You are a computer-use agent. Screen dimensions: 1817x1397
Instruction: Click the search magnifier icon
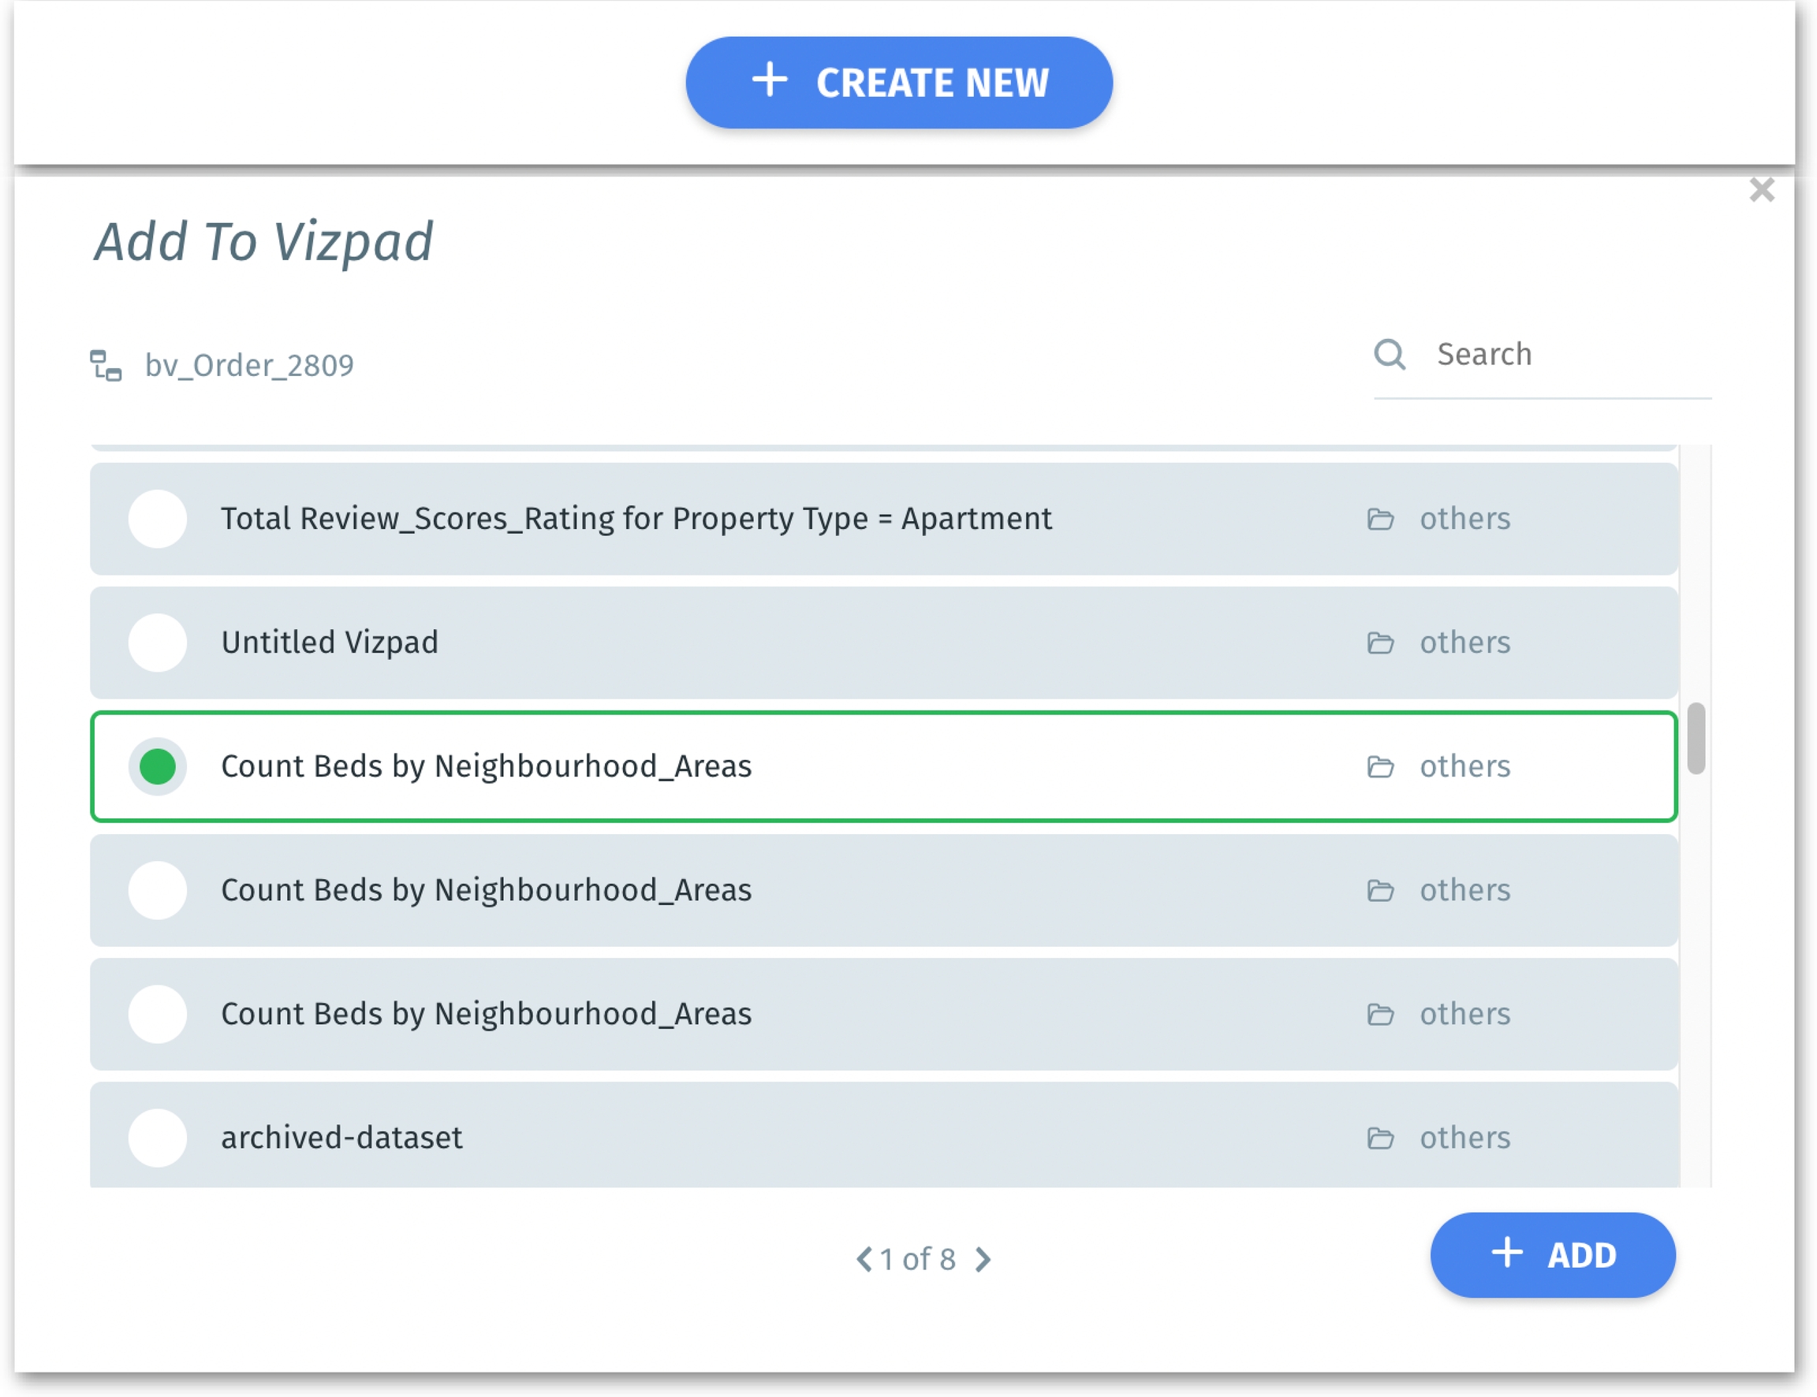coord(1389,354)
